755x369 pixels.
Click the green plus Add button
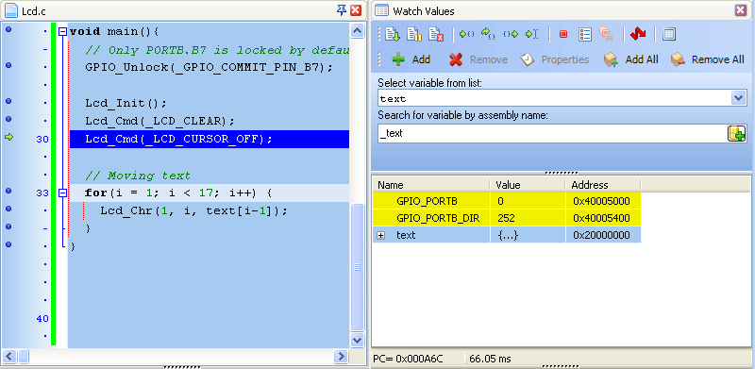tap(411, 59)
